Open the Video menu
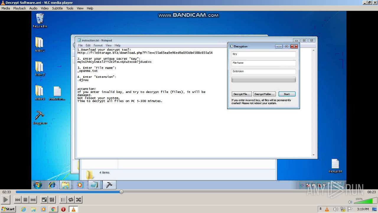 click(45, 8)
